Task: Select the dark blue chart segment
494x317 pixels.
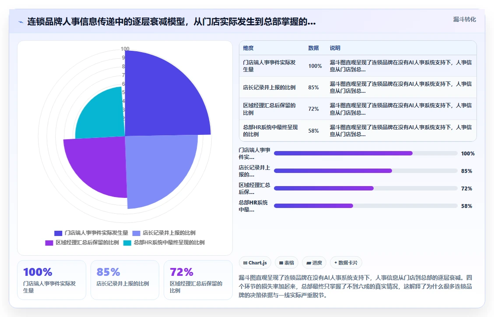Action: (x=164, y=98)
